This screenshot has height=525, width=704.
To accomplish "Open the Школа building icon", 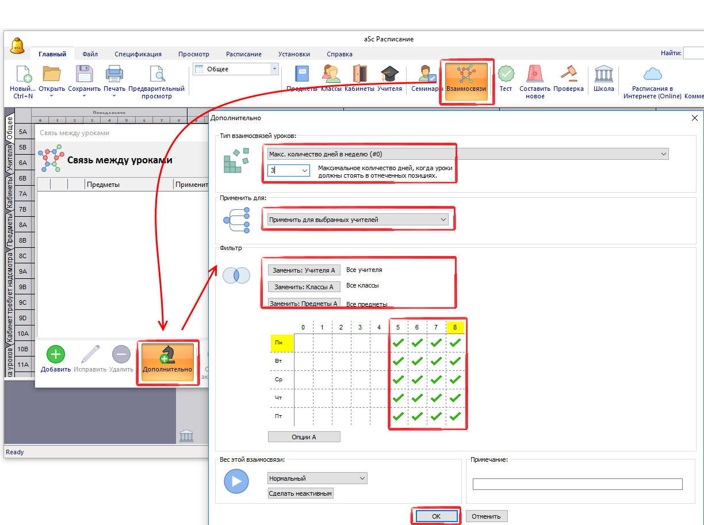I will tap(603, 78).
